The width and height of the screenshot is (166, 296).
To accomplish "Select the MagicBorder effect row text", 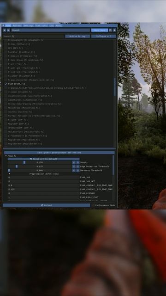I will (25, 144).
